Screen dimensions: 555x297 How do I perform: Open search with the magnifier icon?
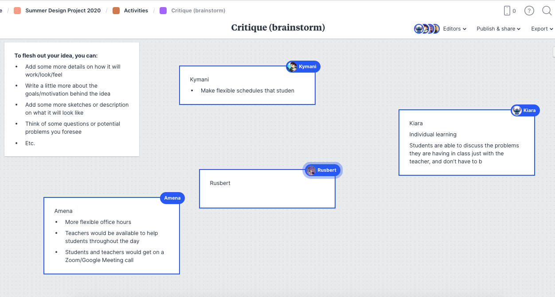coord(547,11)
